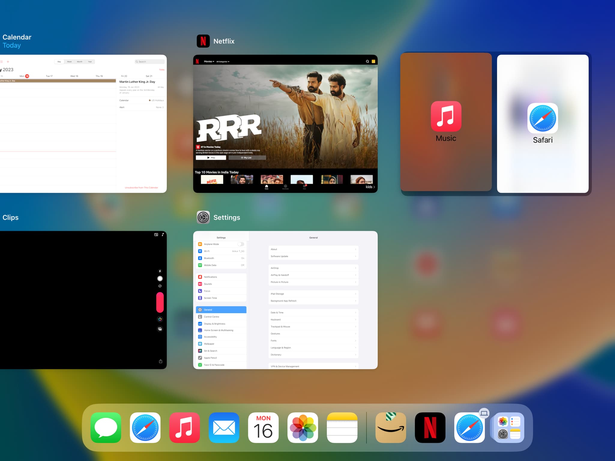Launch Amazon app from dock
This screenshot has height=461, width=615.
[391, 427]
